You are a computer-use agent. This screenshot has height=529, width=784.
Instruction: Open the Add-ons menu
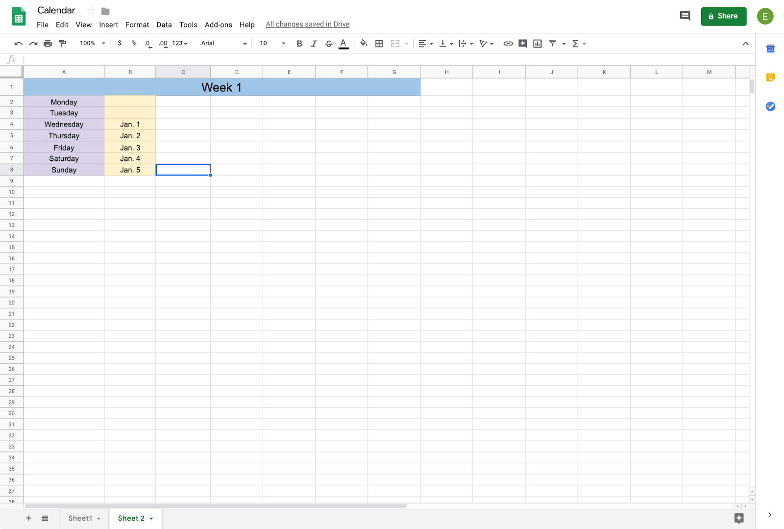(x=219, y=25)
